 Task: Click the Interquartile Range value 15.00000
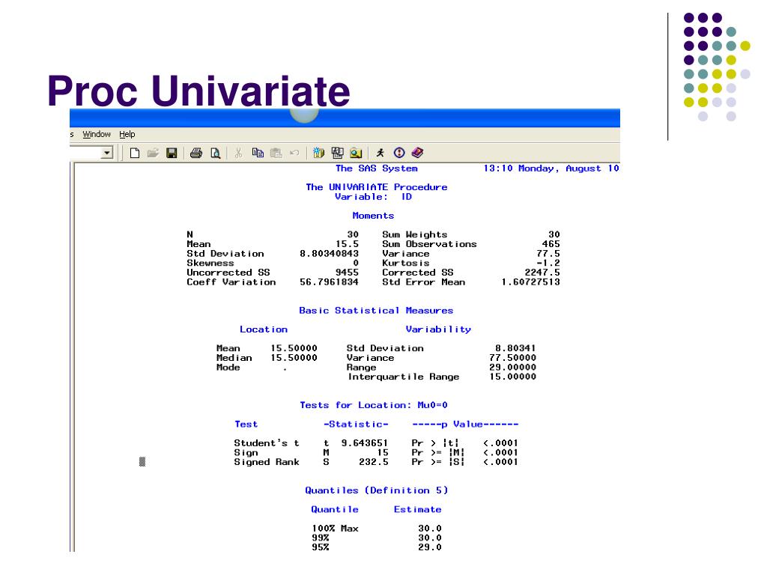tap(512, 377)
